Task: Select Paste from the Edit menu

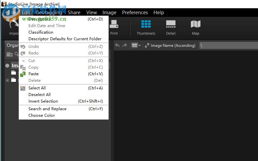Action: pyautogui.click(x=64, y=74)
